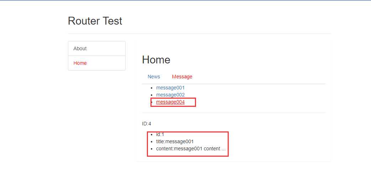
Task: Select the red Home sidebar item
Action: pos(80,63)
